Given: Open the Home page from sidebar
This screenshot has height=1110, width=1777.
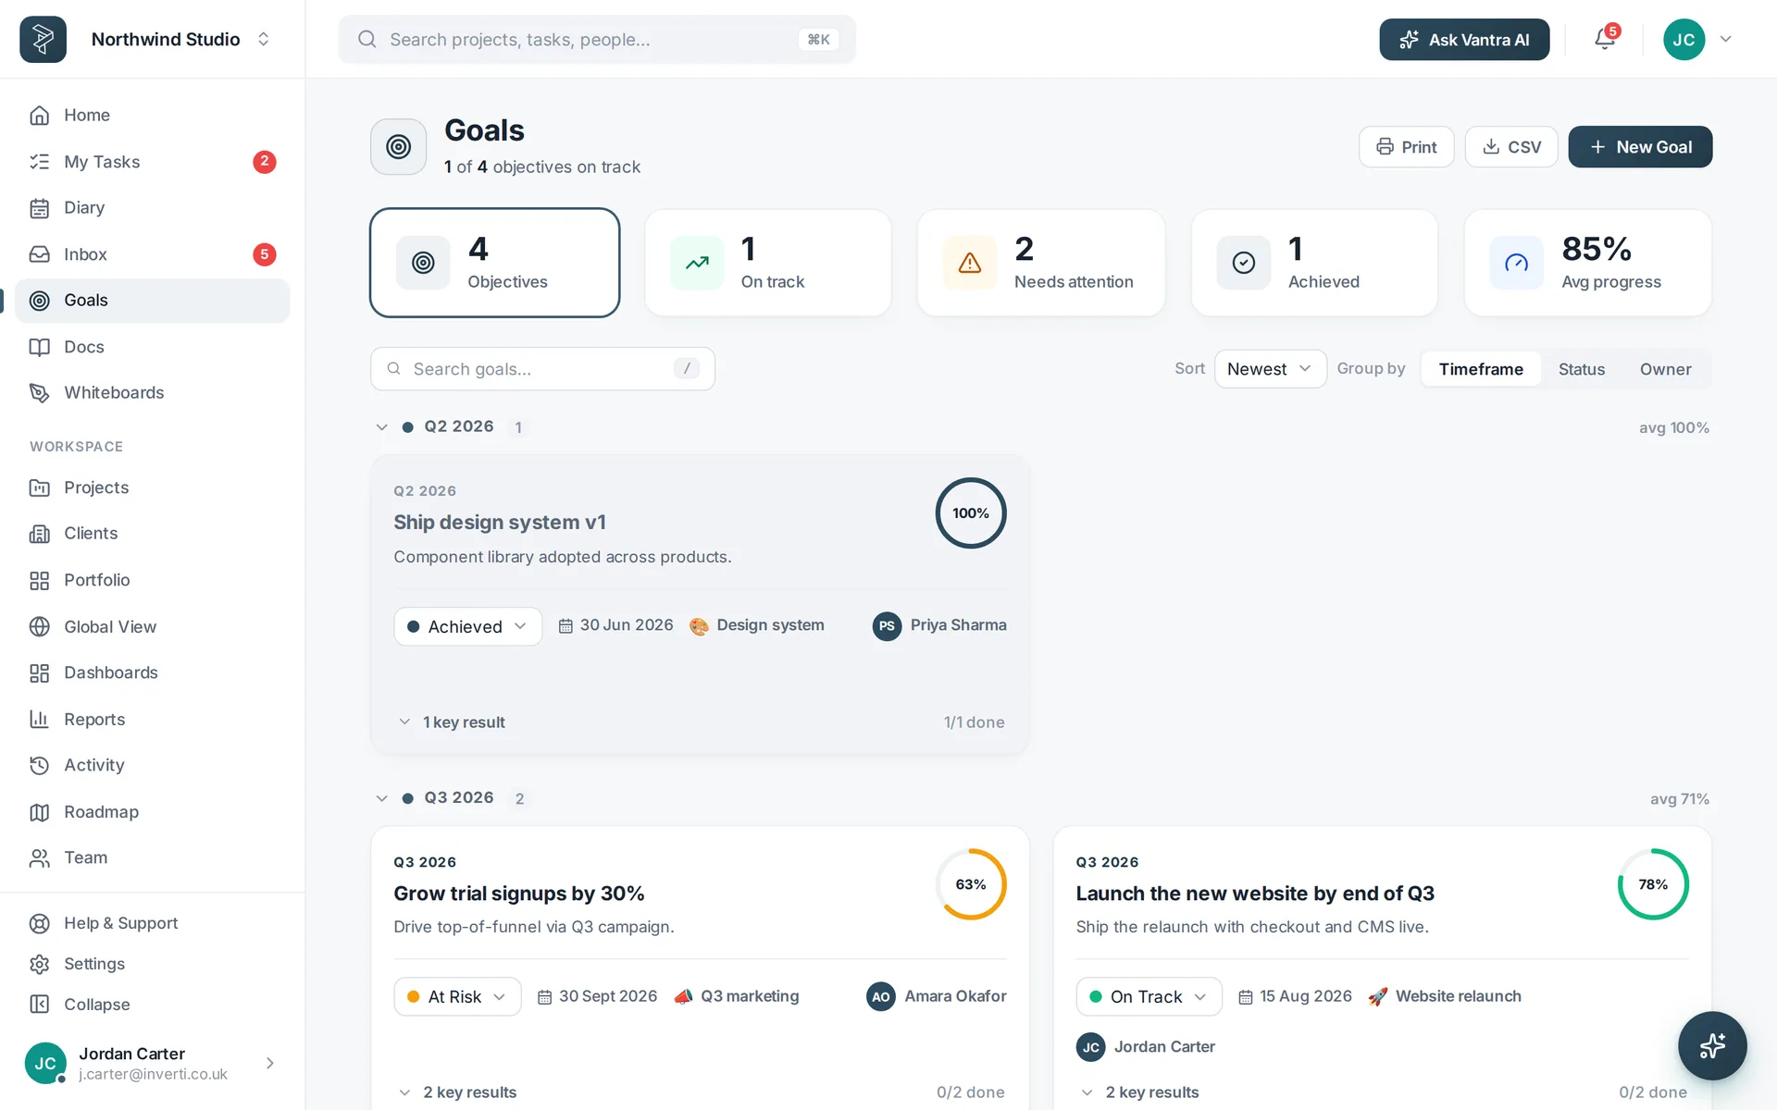Looking at the screenshot, I should (x=153, y=115).
